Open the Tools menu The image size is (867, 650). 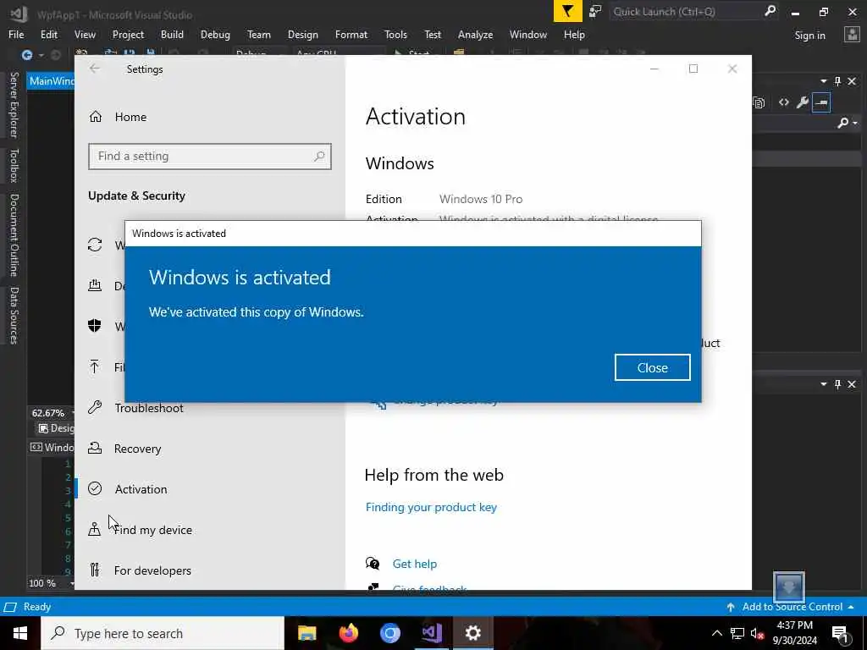point(395,34)
